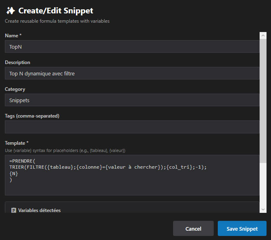Viewport: 271px width, 240px height.
Task: Click the Template label
Action: 17,143
